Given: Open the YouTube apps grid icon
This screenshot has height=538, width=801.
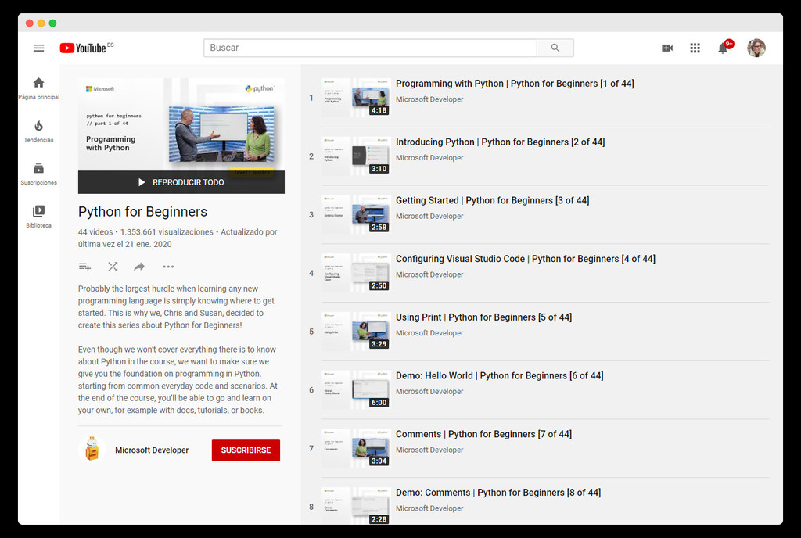Looking at the screenshot, I should 695,48.
